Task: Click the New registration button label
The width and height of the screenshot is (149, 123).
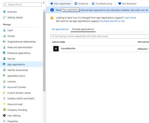Action: [x=63, y=4]
